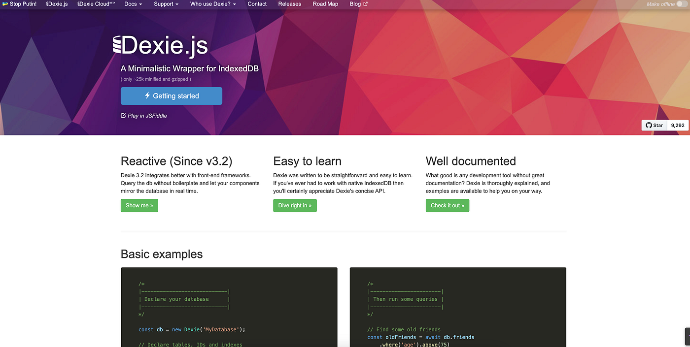Image resolution: width=690 pixels, height=347 pixels.
Task: Expand the Support dropdown
Action: tap(166, 4)
